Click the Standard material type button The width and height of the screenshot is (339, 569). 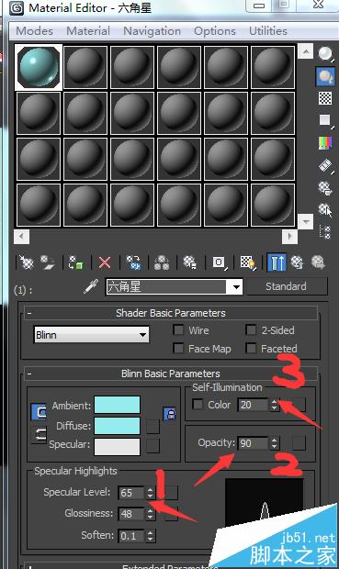point(287,286)
